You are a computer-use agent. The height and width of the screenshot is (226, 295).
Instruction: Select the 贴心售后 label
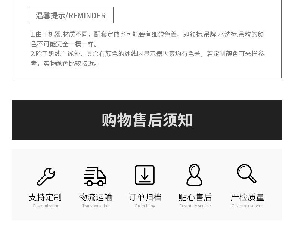[x=195, y=197]
